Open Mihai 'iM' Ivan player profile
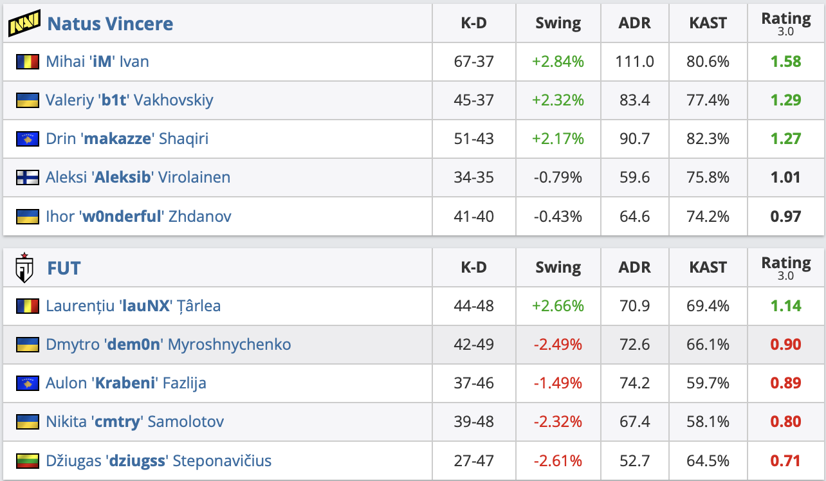The height and width of the screenshot is (481, 826). 97,62
